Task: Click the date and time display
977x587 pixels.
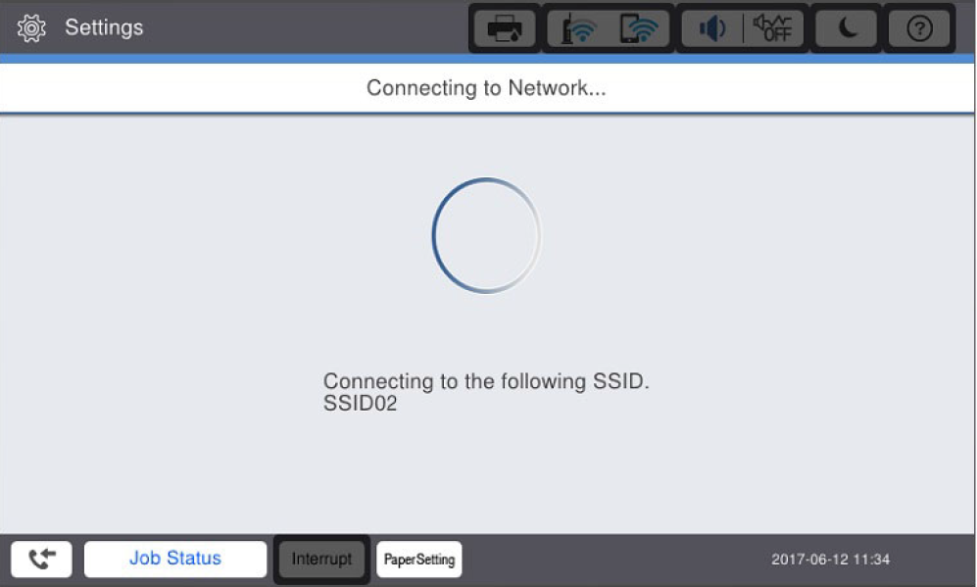Action: [830, 560]
